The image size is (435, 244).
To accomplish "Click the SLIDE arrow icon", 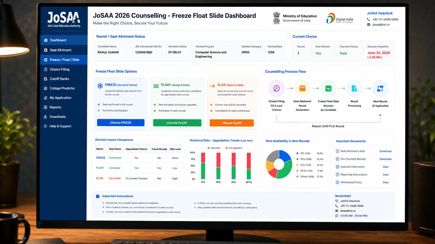I will pos(212,86).
